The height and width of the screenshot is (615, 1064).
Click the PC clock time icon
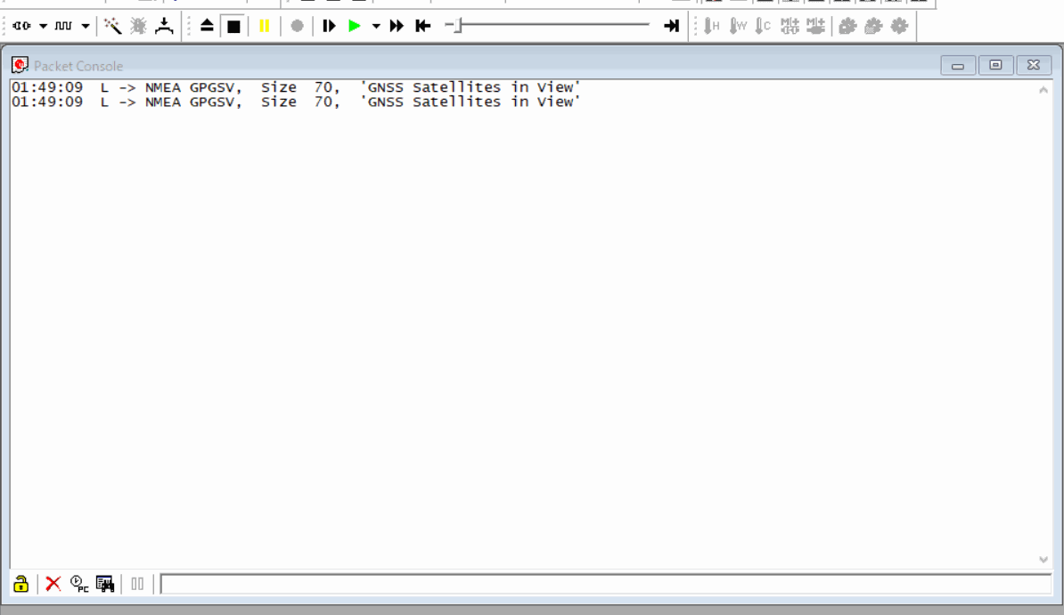[x=79, y=584]
